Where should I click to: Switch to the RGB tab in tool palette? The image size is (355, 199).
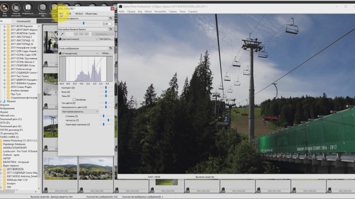click(x=69, y=14)
